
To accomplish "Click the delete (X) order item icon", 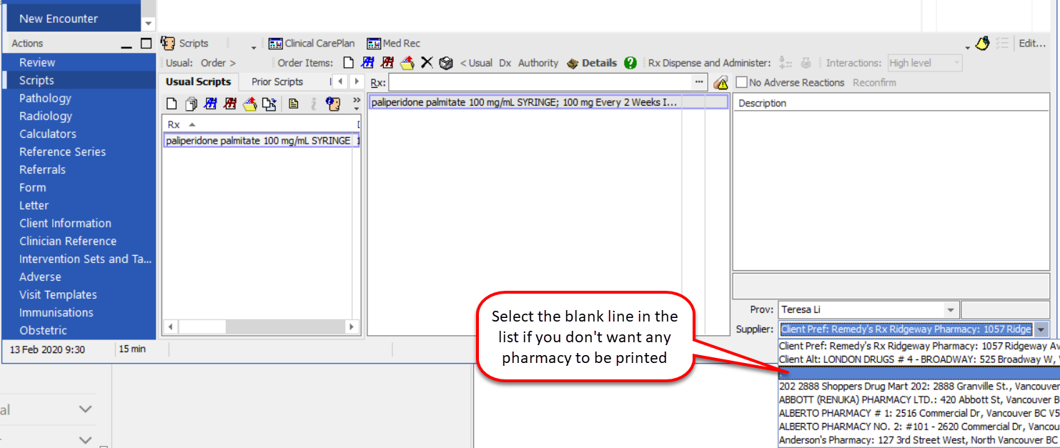I will (x=427, y=63).
